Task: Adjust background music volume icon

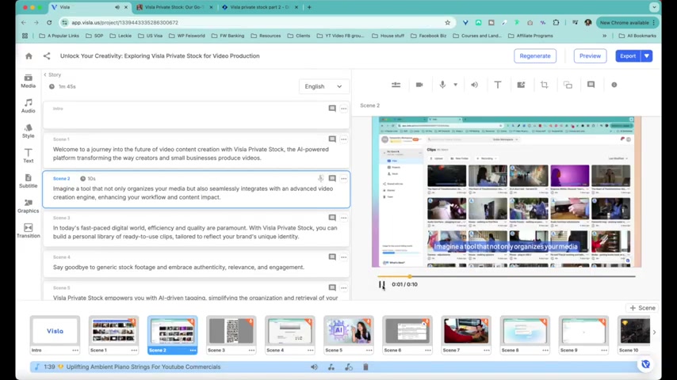Action: click(314, 367)
